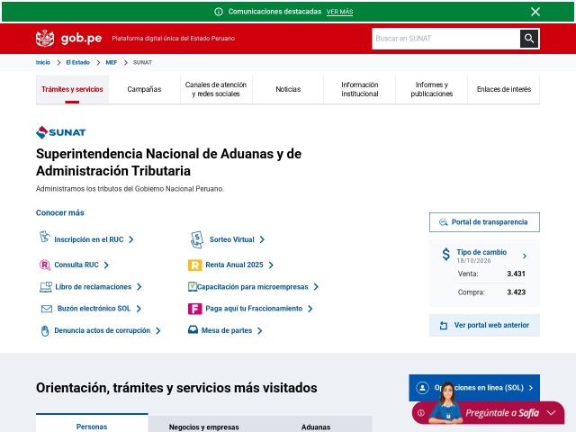576x432 pixels.
Task: Click the Peru coat of arms logo
Action: point(45,38)
